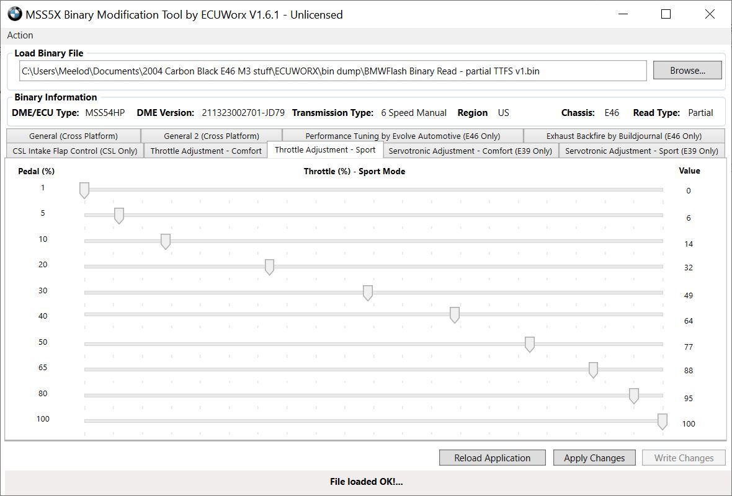732x496 pixels.
Task: Open the General 2 (Cross Platform) tab
Action: (211, 136)
